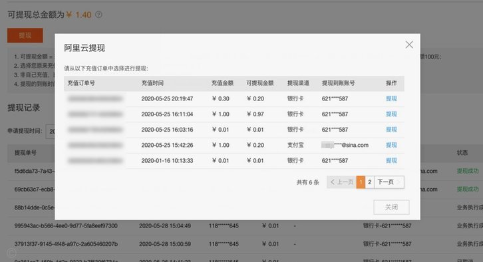
Task: Close the 阿里云提现 dialog with X icon
Action: click(x=409, y=45)
